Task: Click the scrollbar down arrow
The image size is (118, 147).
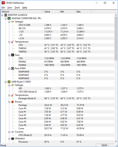Action: click(x=116, y=141)
